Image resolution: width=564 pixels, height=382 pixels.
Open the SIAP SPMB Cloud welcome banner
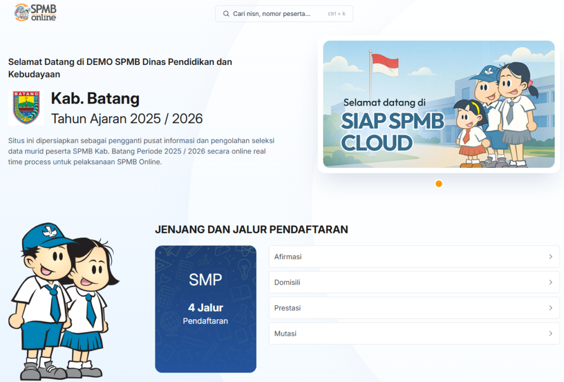pos(438,104)
